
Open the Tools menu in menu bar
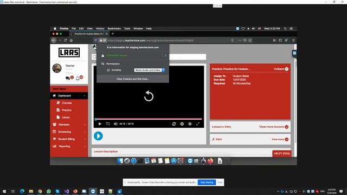coord(127,29)
